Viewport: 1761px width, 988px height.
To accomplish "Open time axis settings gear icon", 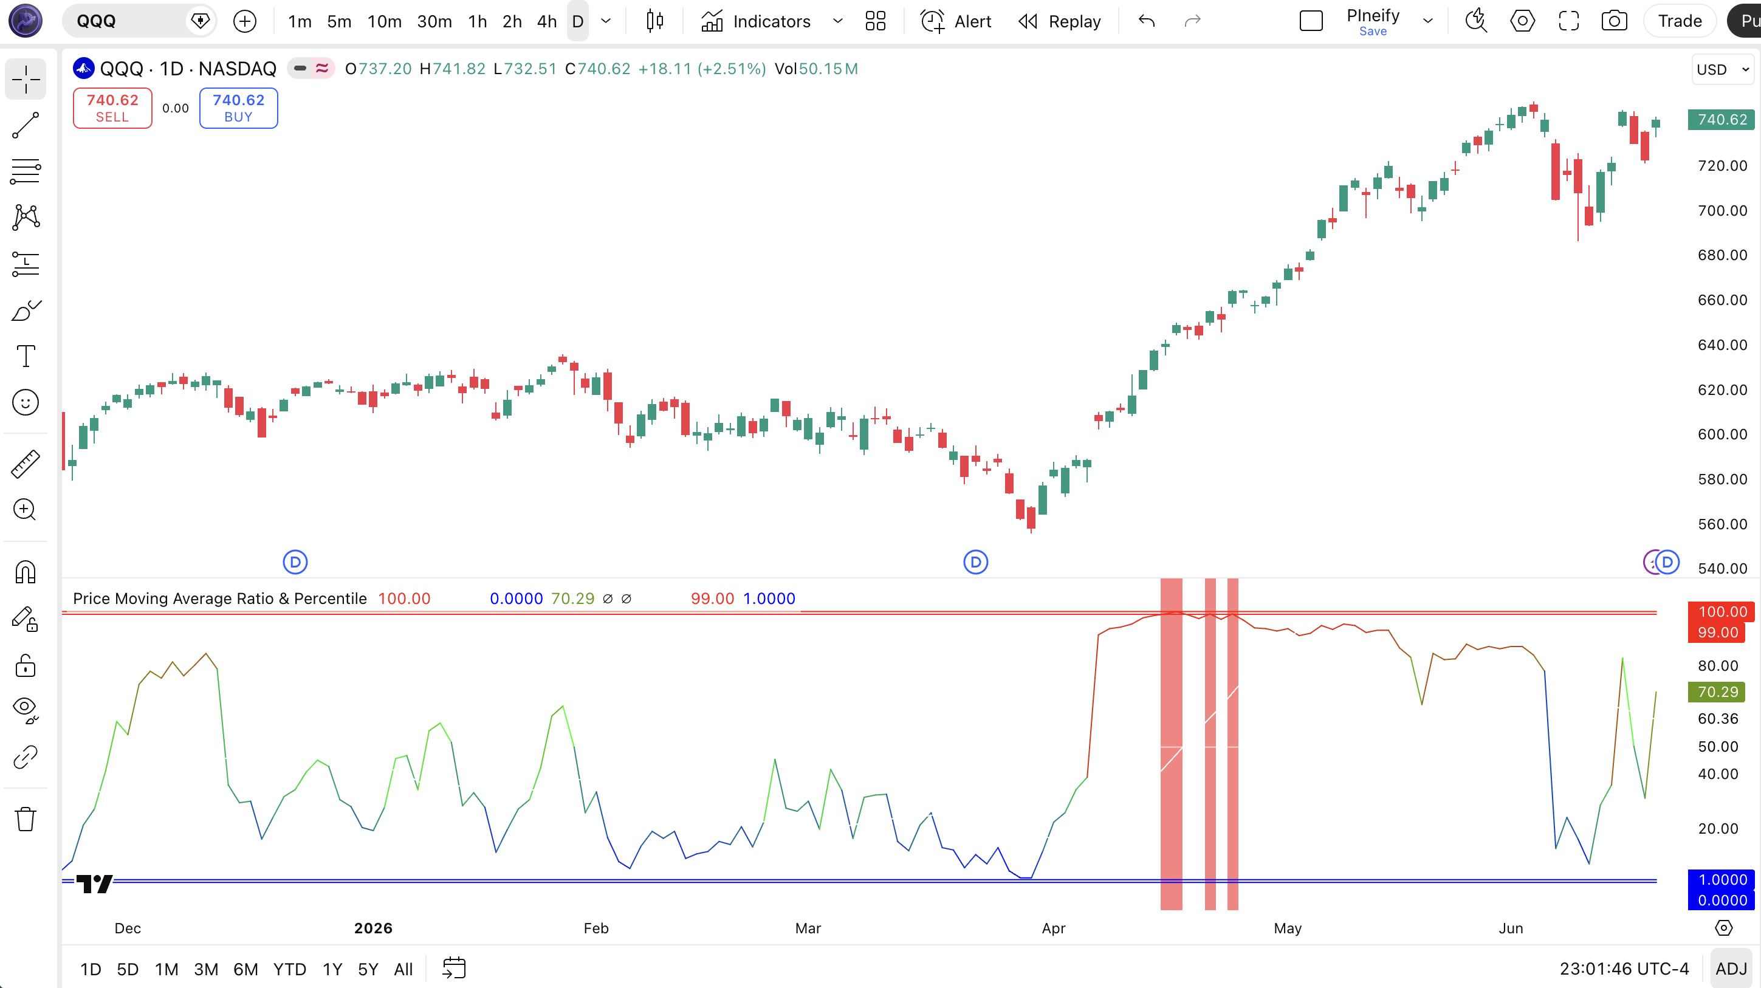I will tap(1723, 928).
